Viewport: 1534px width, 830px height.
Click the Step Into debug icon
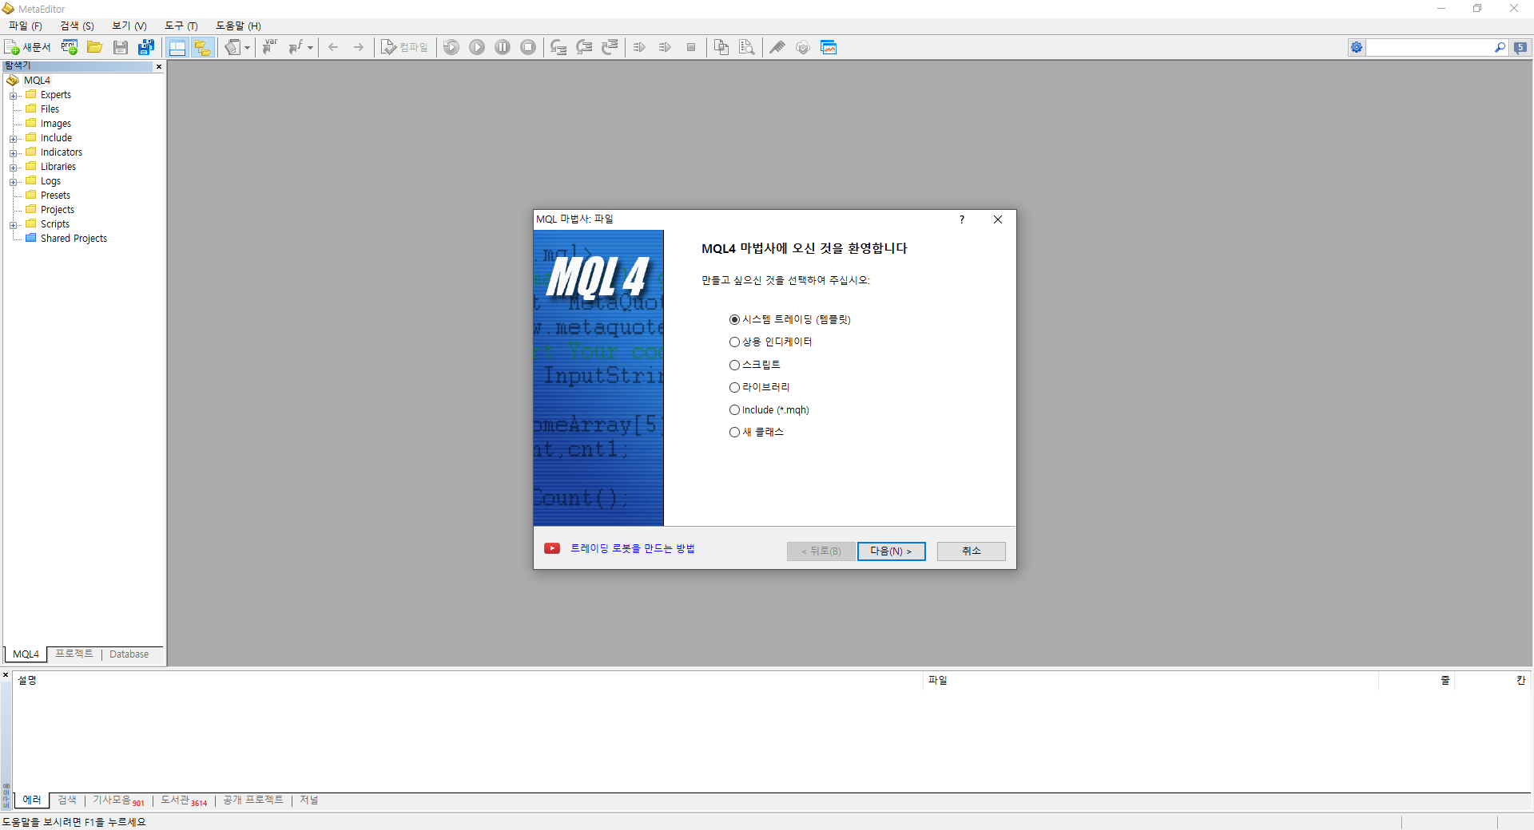click(x=558, y=47)
